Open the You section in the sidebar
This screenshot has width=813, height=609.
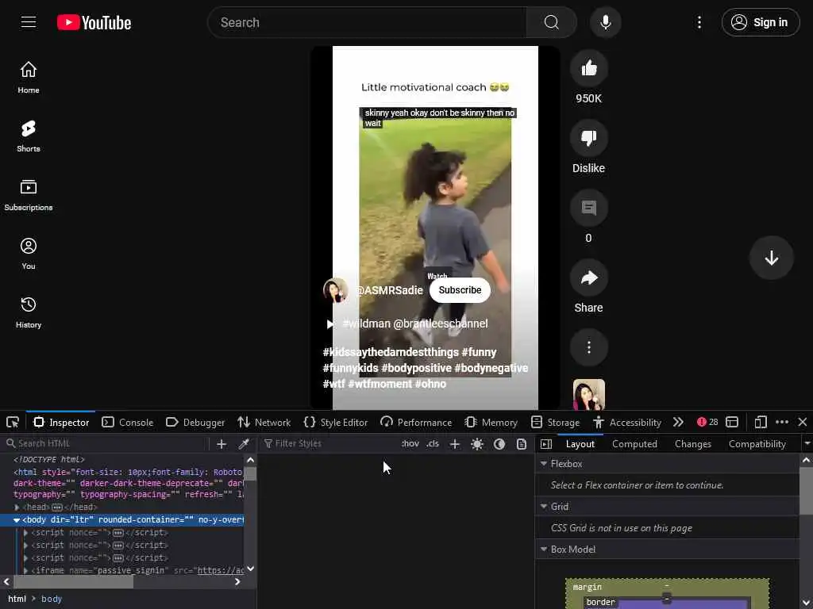(29, 254)
